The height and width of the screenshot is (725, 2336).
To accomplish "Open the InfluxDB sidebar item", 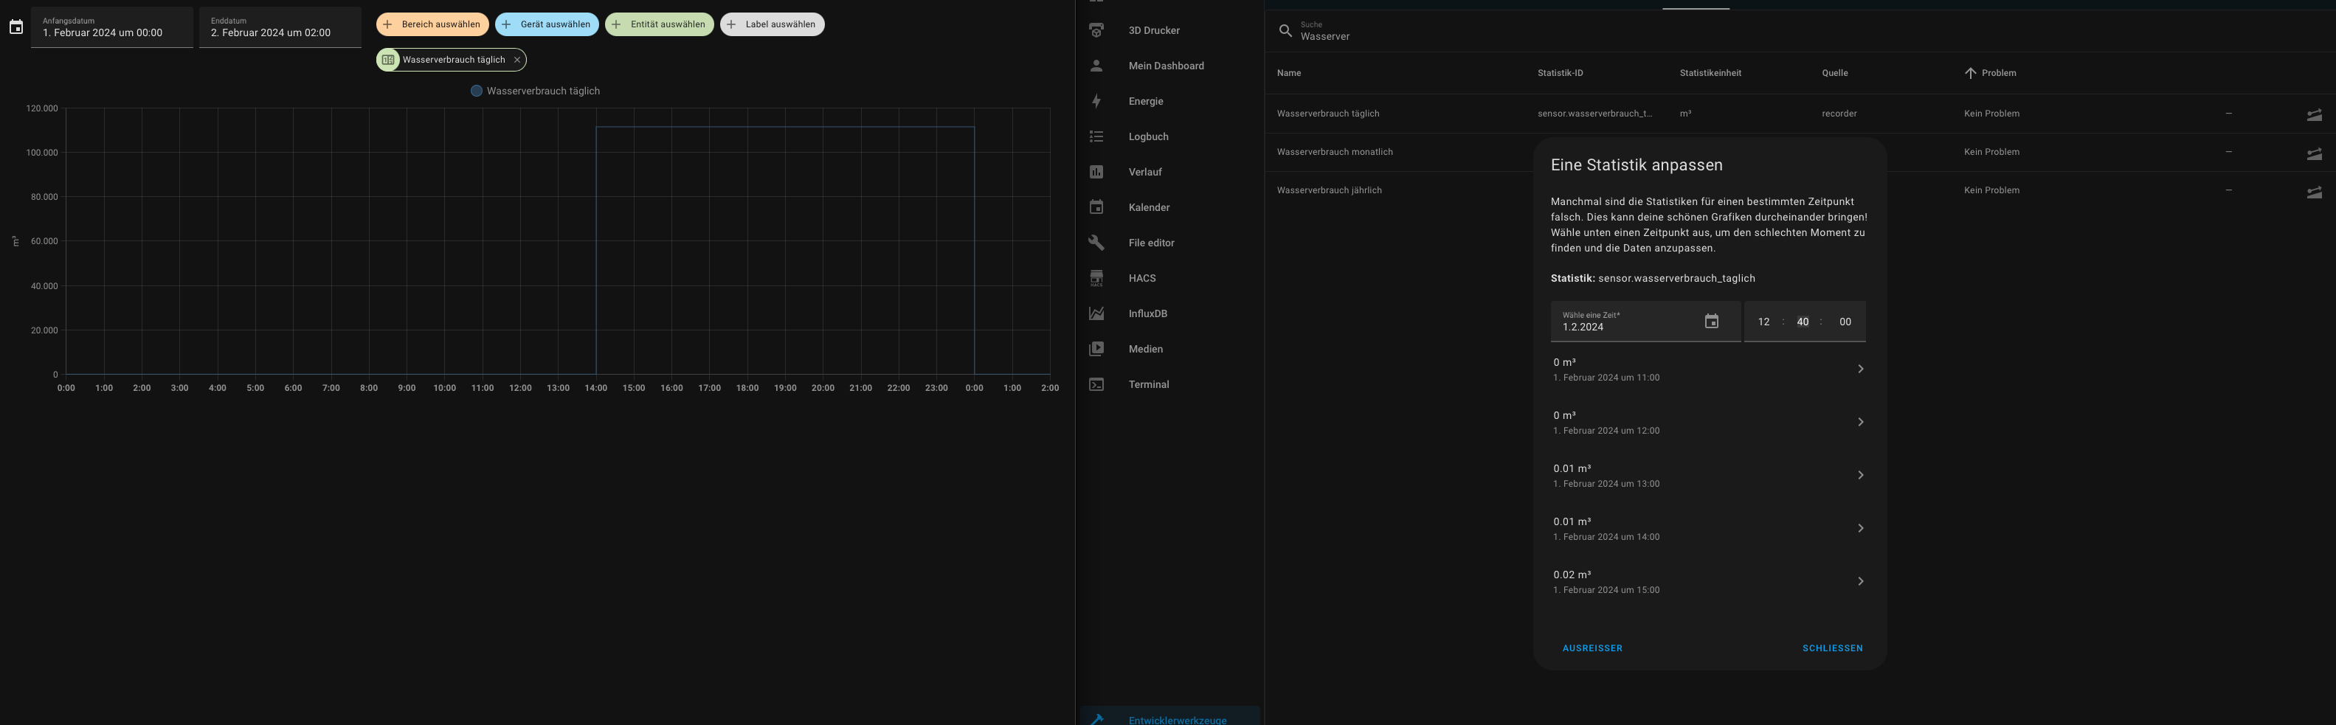I will 1147,313.
